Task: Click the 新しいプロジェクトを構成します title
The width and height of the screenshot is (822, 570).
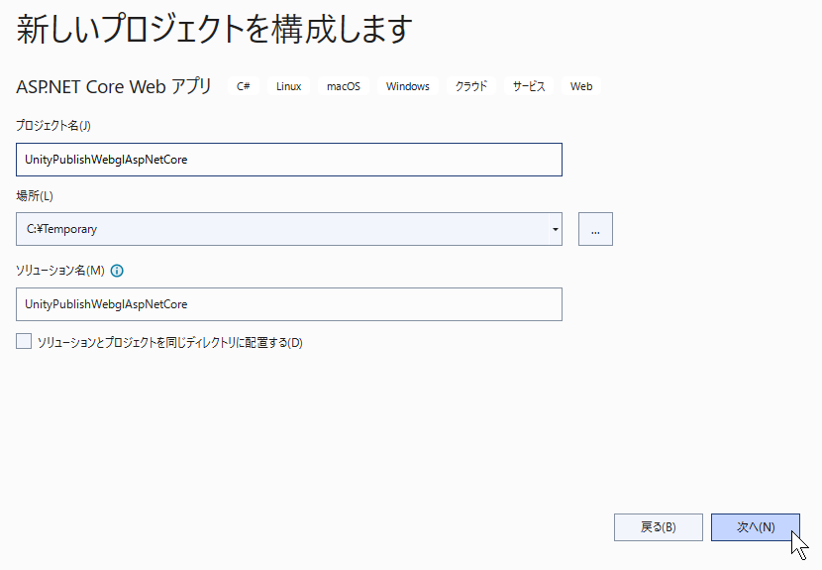Action: point(214,29)
